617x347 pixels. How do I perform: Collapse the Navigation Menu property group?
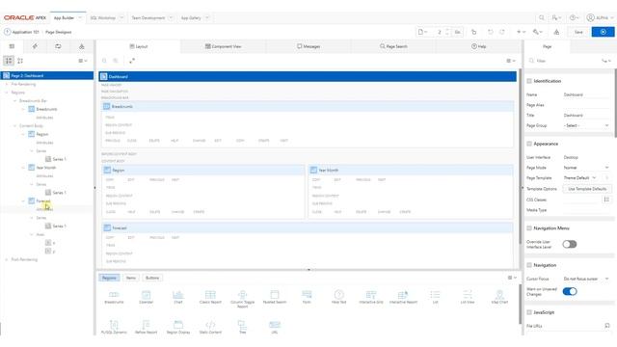click(x=529, y=228)
